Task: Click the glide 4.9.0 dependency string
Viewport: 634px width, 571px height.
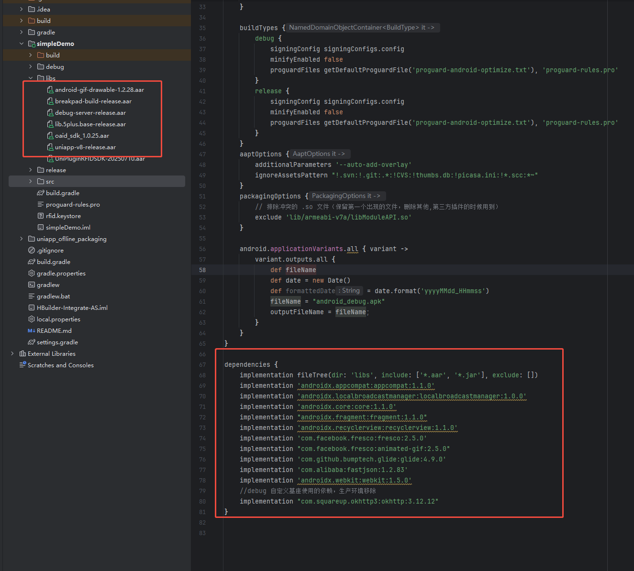Action: (x=372, y=459)
